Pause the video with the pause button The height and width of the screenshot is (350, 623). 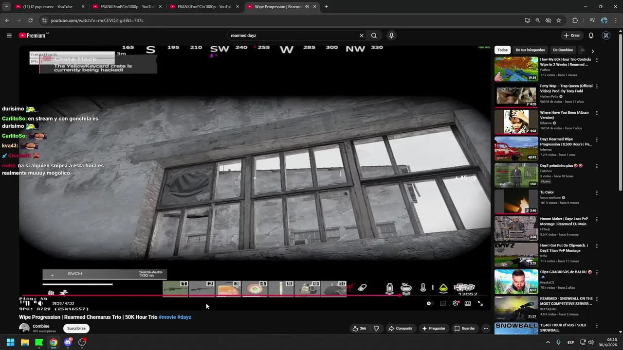click(28, 303)
